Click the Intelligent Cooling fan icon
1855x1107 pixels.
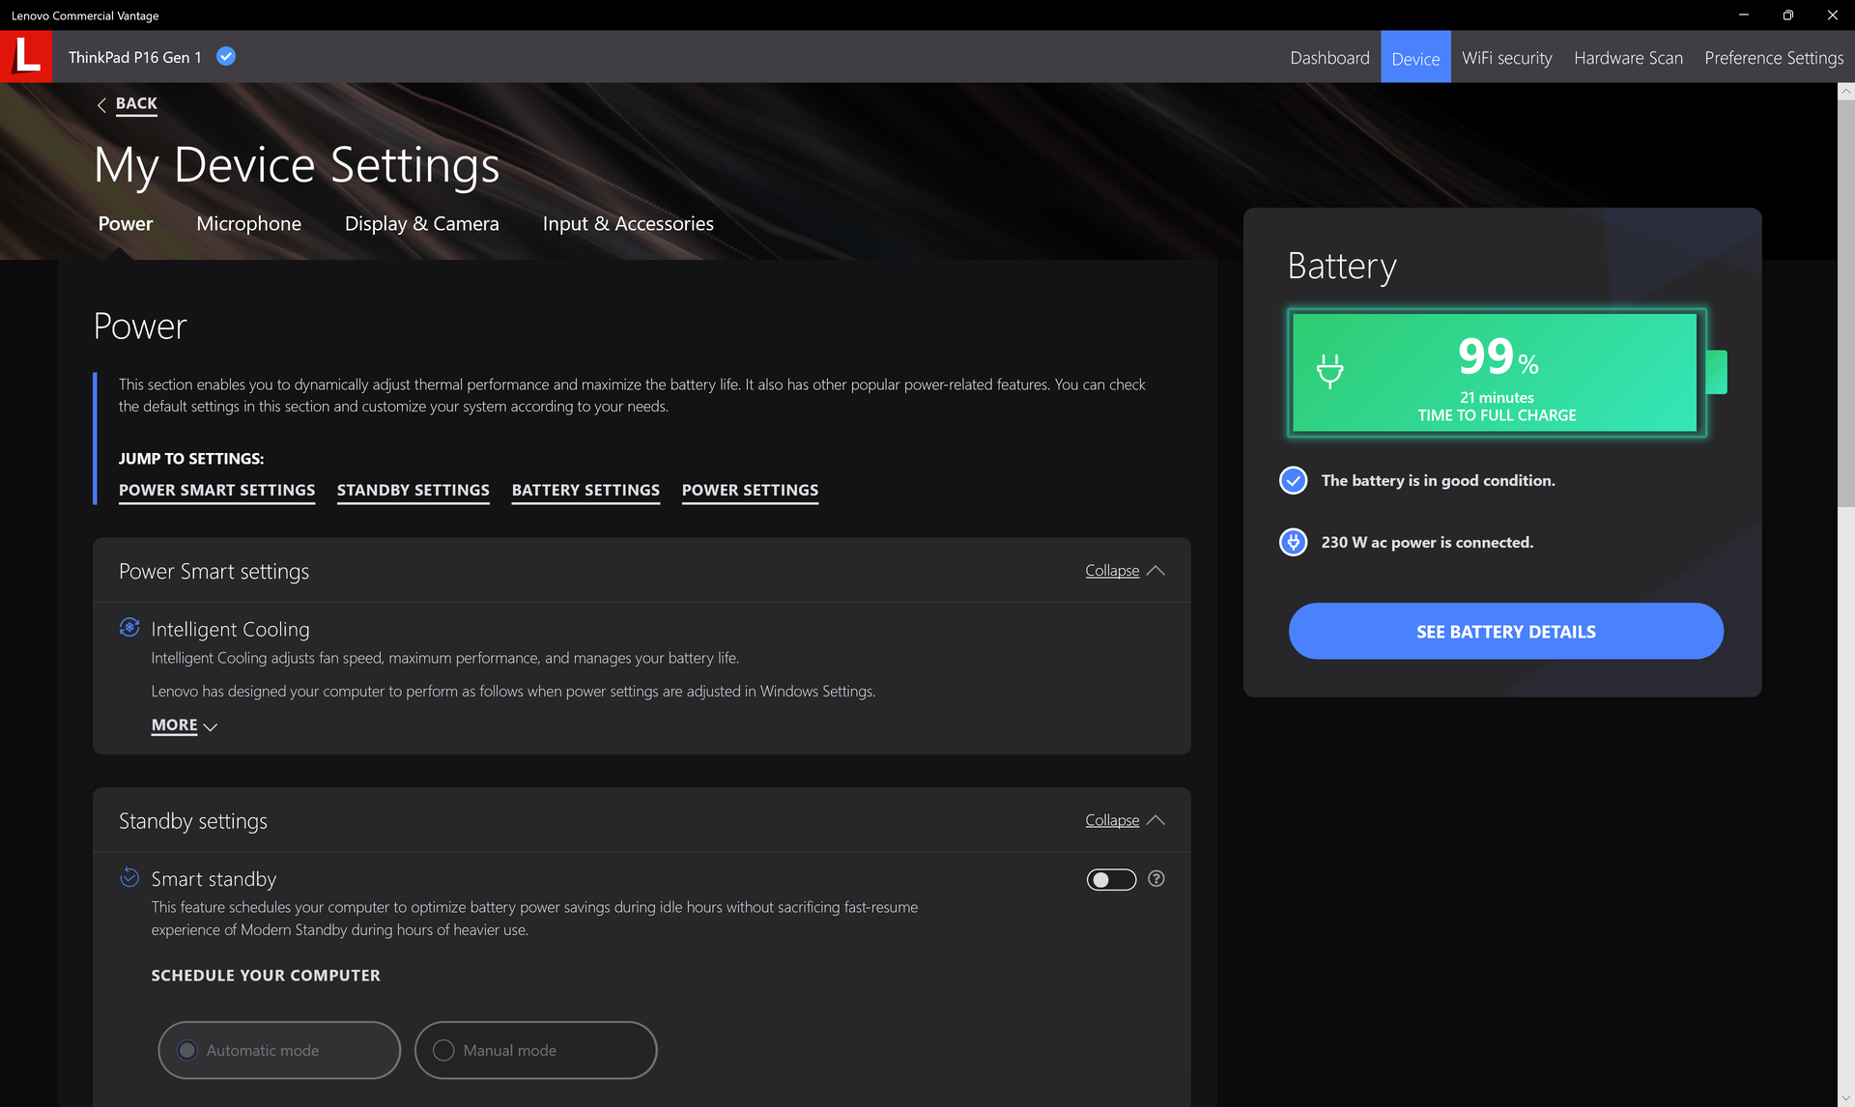(x=129, y=628)
